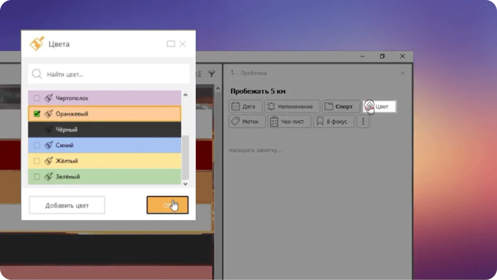Open the Спорт folder selector
Screen dimensions: 497x280
tap(341, 106)
